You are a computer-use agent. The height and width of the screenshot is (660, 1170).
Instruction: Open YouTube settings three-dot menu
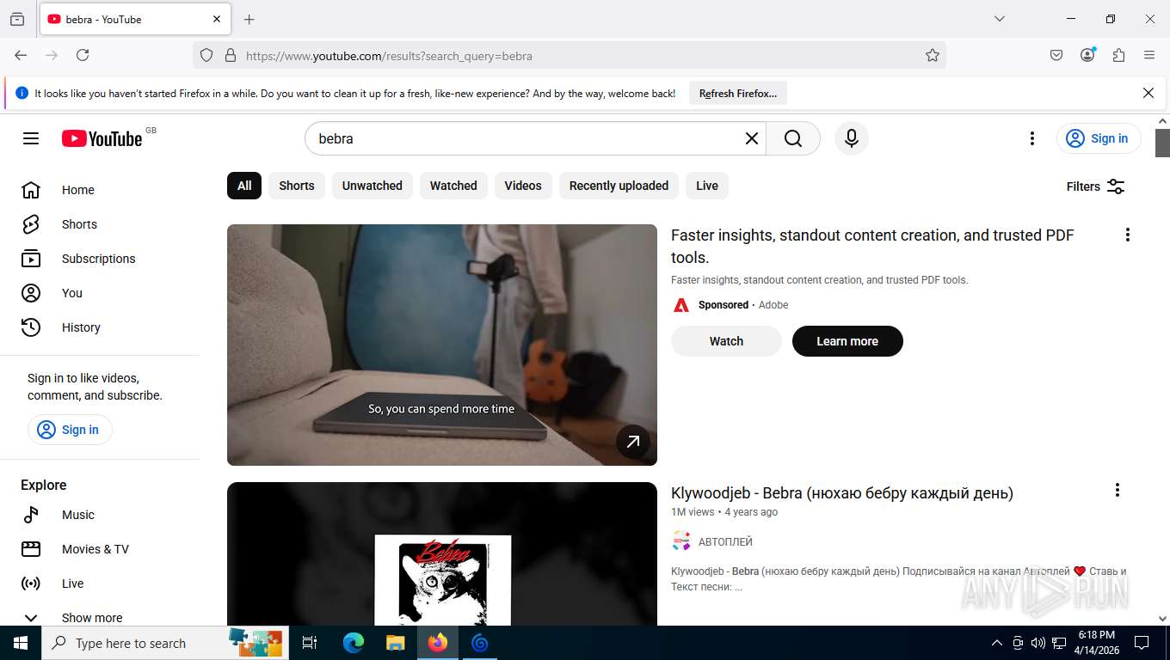tap(1032, 138)
